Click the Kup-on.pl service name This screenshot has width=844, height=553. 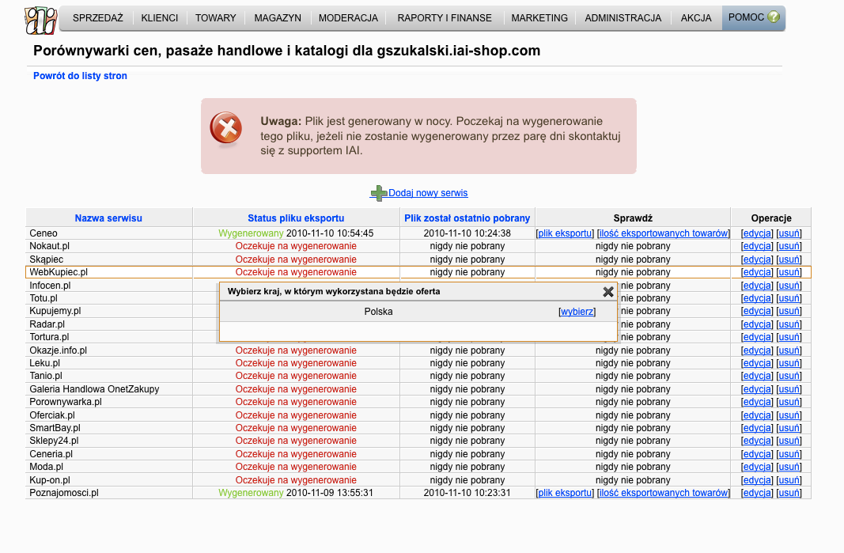[50, 479]
